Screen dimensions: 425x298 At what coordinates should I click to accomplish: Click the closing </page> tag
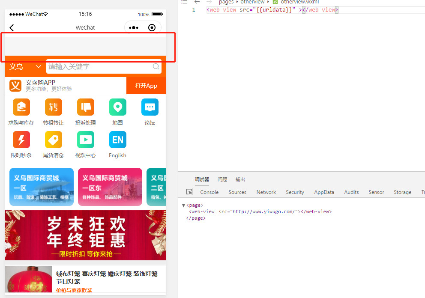pos(196,218)
